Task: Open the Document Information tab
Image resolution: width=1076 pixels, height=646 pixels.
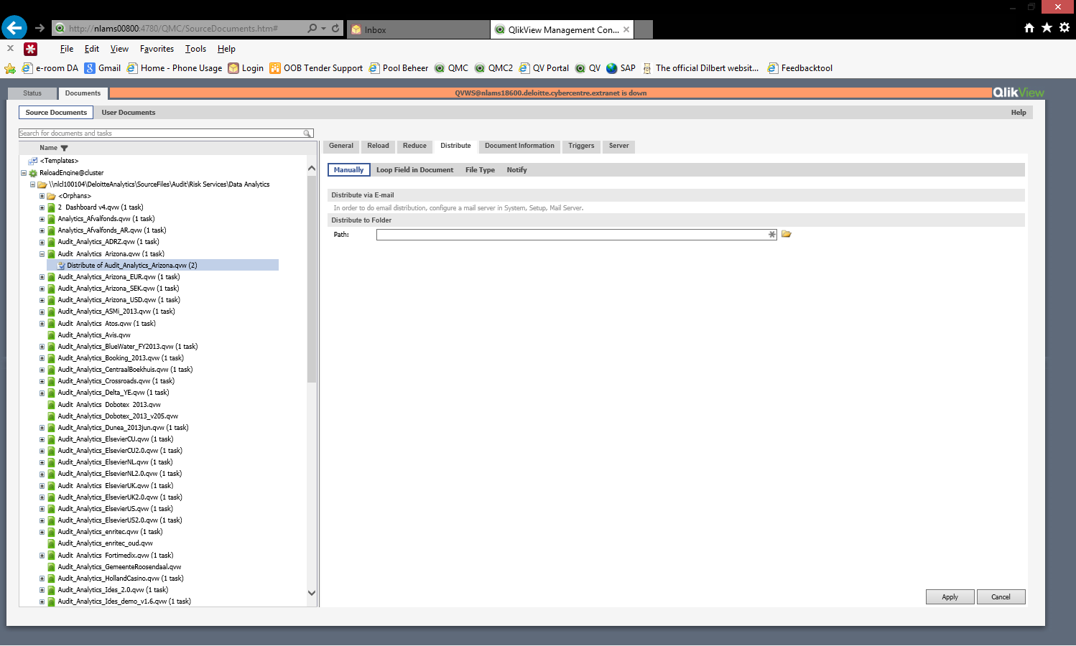Action: [x=519, y=146]
